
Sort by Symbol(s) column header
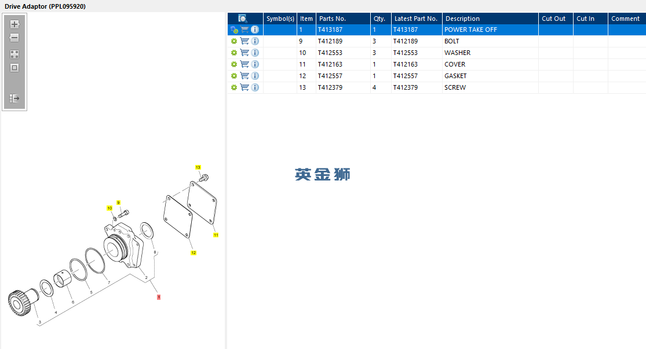pyautogui.click(x=280, y=19)
